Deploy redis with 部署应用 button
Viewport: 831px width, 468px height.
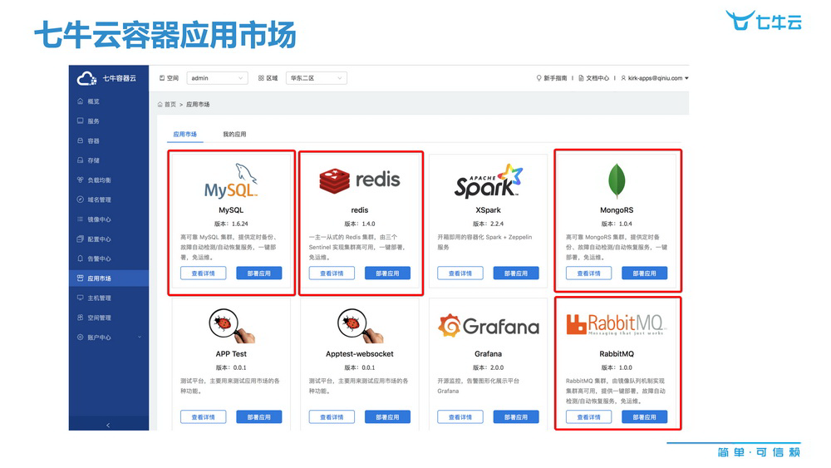387,273
